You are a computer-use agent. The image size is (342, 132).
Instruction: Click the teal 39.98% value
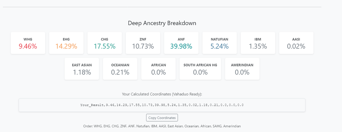[x=181, y=46]
